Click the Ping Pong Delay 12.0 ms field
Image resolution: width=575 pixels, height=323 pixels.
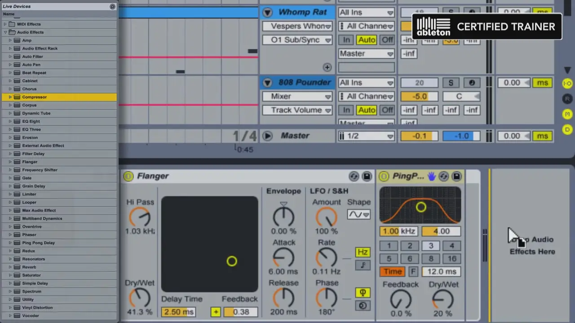pyautogui.click(x=441, y=272)
